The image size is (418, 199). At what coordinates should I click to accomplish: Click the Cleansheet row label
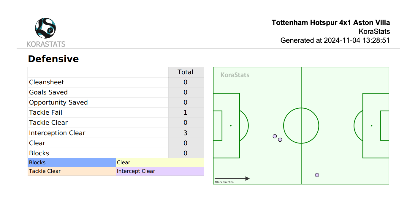[47, 82]
